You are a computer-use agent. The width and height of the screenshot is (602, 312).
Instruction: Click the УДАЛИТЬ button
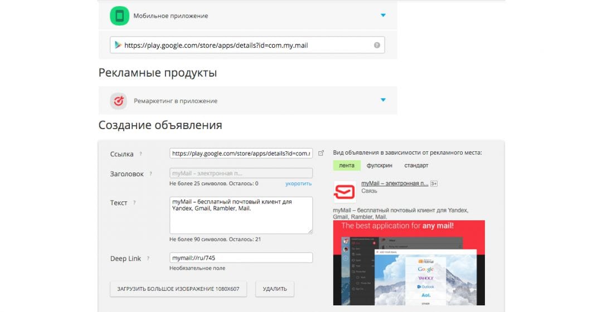[x=275, y=289]
